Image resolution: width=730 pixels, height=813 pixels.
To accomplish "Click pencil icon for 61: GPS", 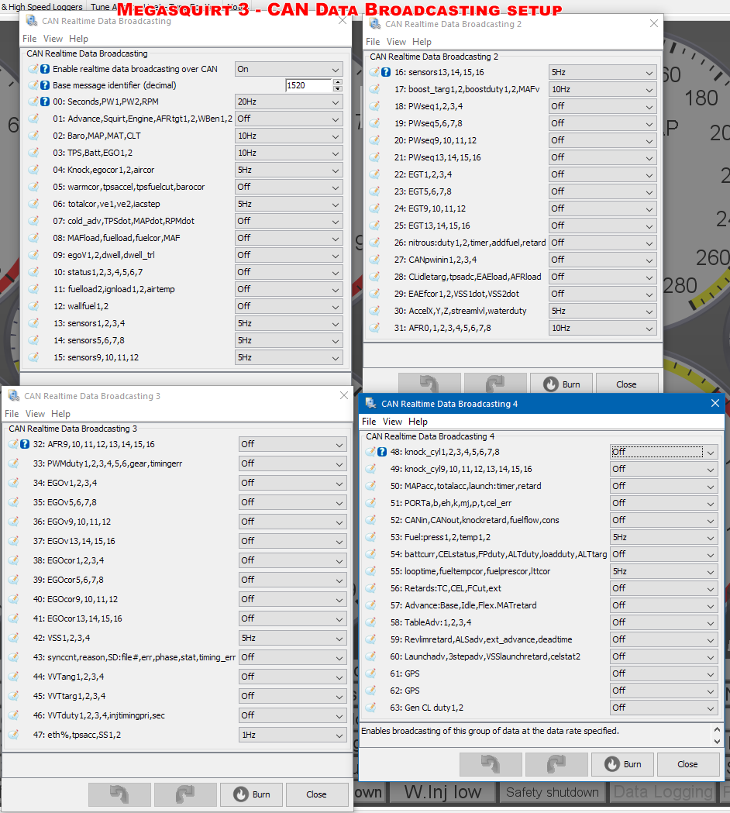I will (x=370, y=673).
